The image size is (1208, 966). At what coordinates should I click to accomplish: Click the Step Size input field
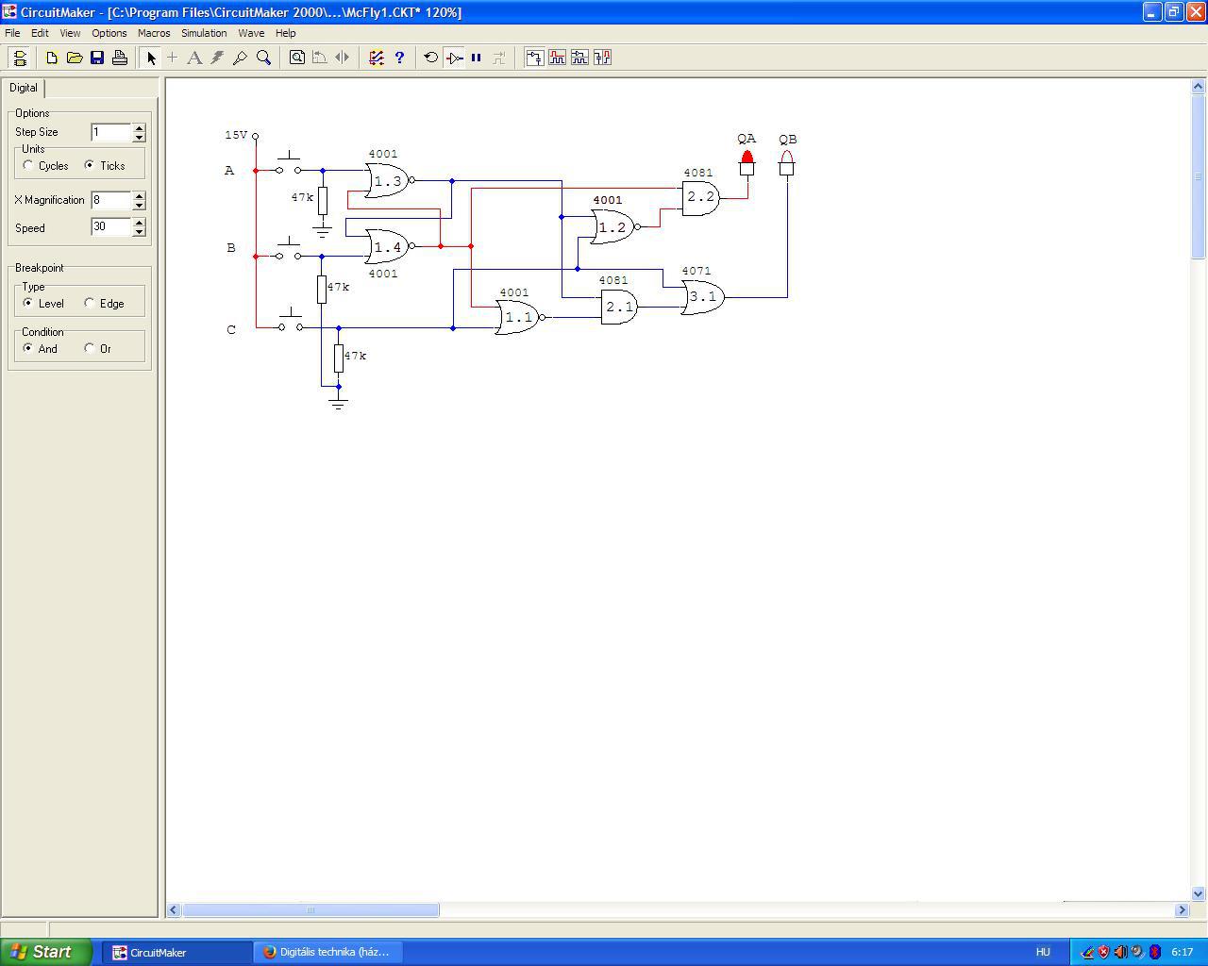pyautogui.click(x=111, y=132)
